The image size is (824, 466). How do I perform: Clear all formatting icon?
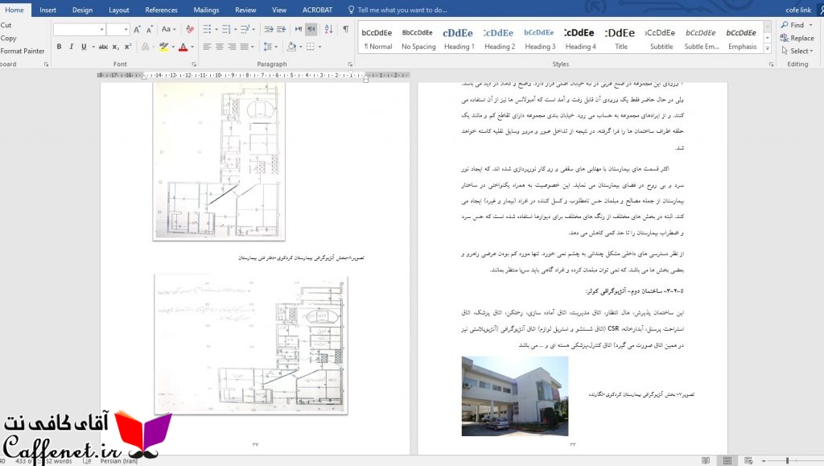[x=190, y=30]
